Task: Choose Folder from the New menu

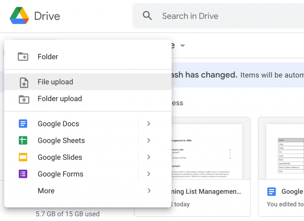Action: point(47,56)
